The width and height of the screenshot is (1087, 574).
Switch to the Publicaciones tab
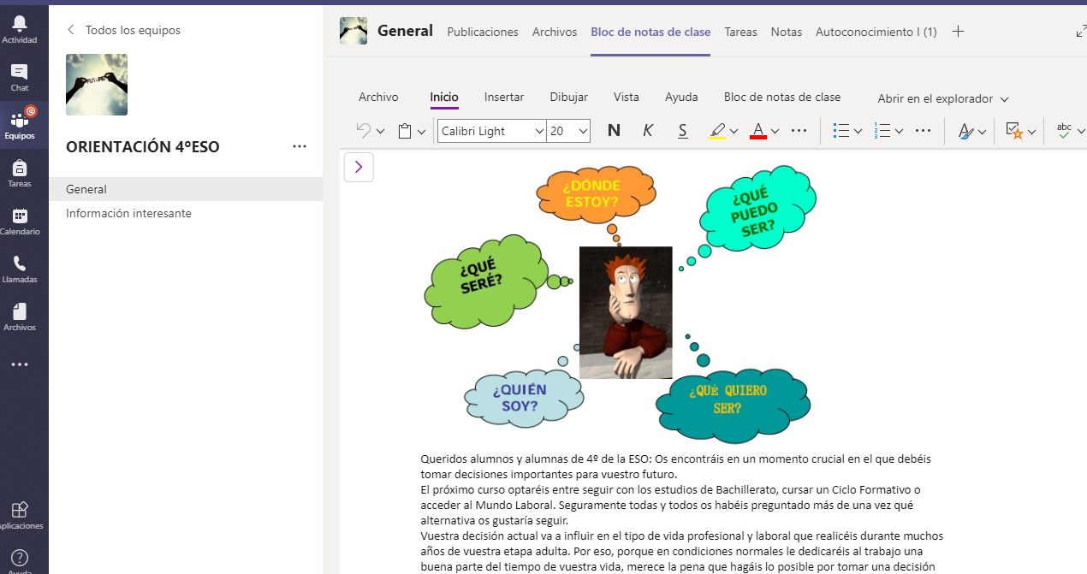pos(483,32)
